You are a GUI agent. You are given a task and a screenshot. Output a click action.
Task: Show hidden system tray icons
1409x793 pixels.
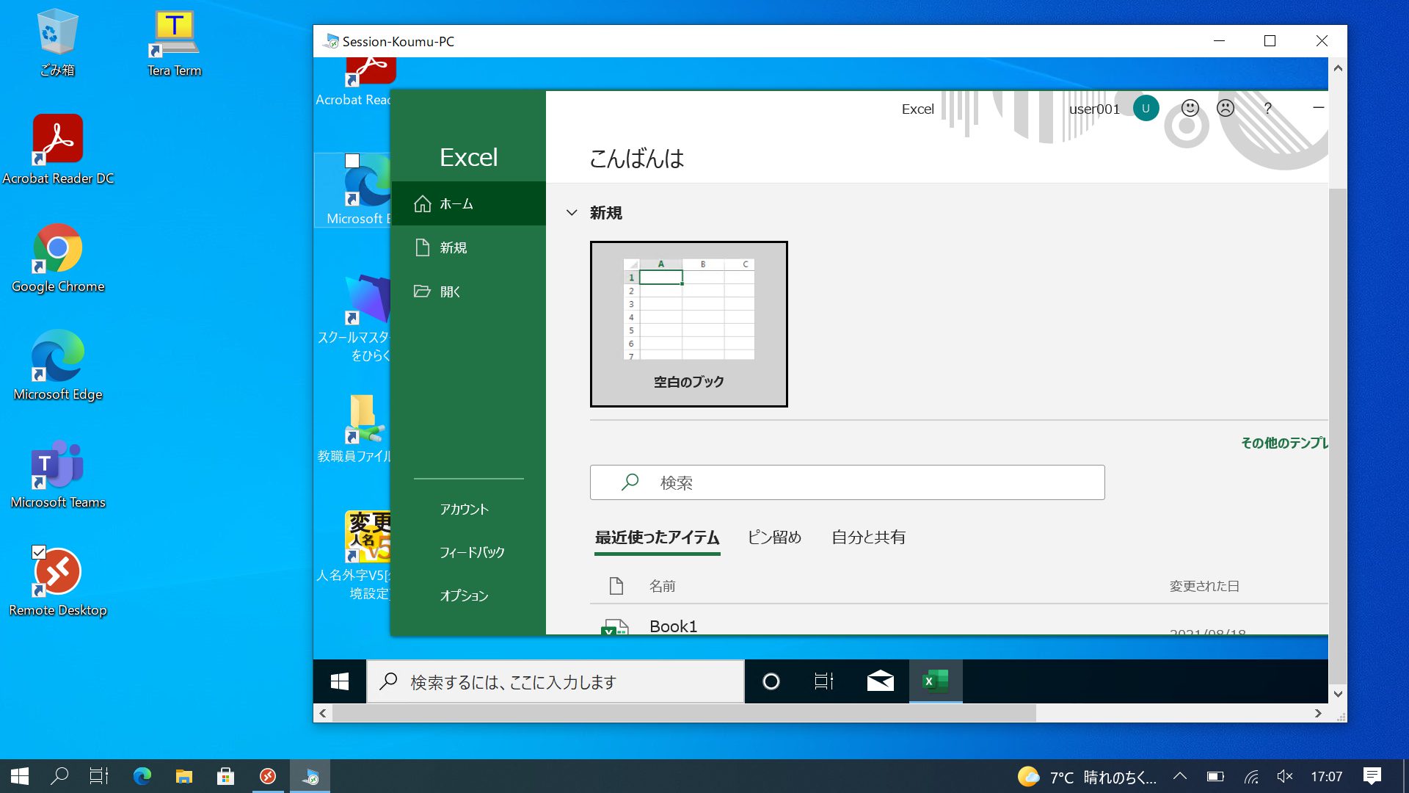point(1180,776)
